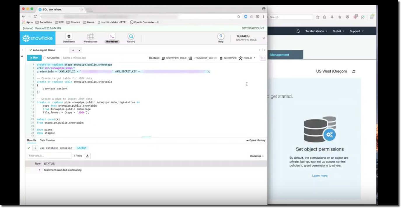Show query details info icon
This screenshot has width=401, height=208.
pos(35,148)
